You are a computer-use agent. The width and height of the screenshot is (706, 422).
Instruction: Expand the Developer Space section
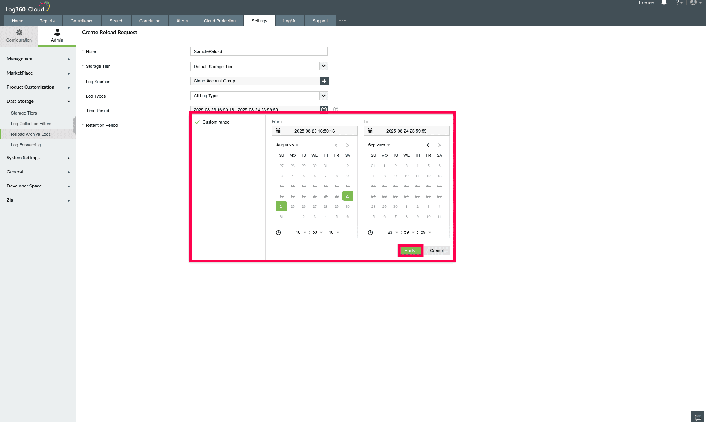tap(38, 186)
